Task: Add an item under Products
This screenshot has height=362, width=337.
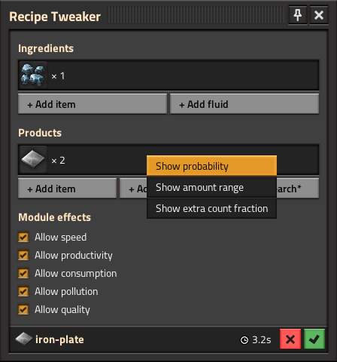Action: [x=67, y=189]
